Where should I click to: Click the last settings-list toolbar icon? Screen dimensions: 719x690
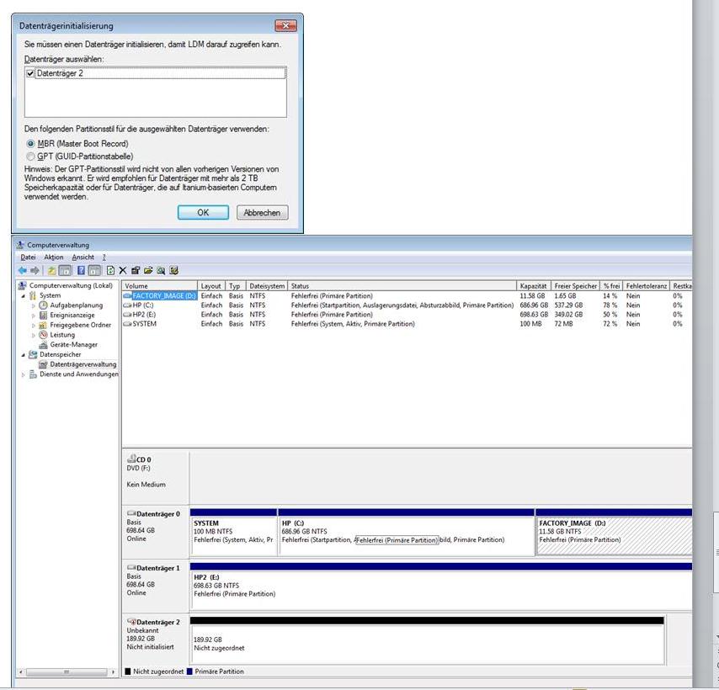173,271
